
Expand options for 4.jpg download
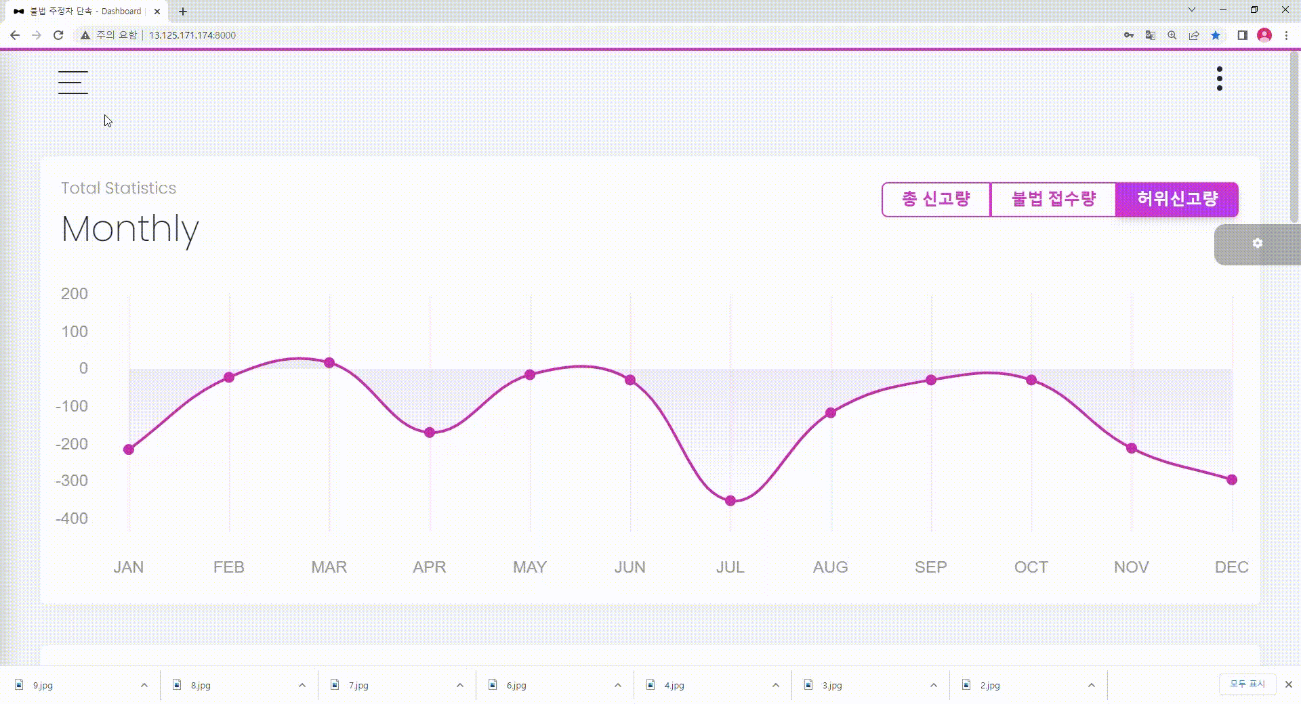[x=776, y=685]
